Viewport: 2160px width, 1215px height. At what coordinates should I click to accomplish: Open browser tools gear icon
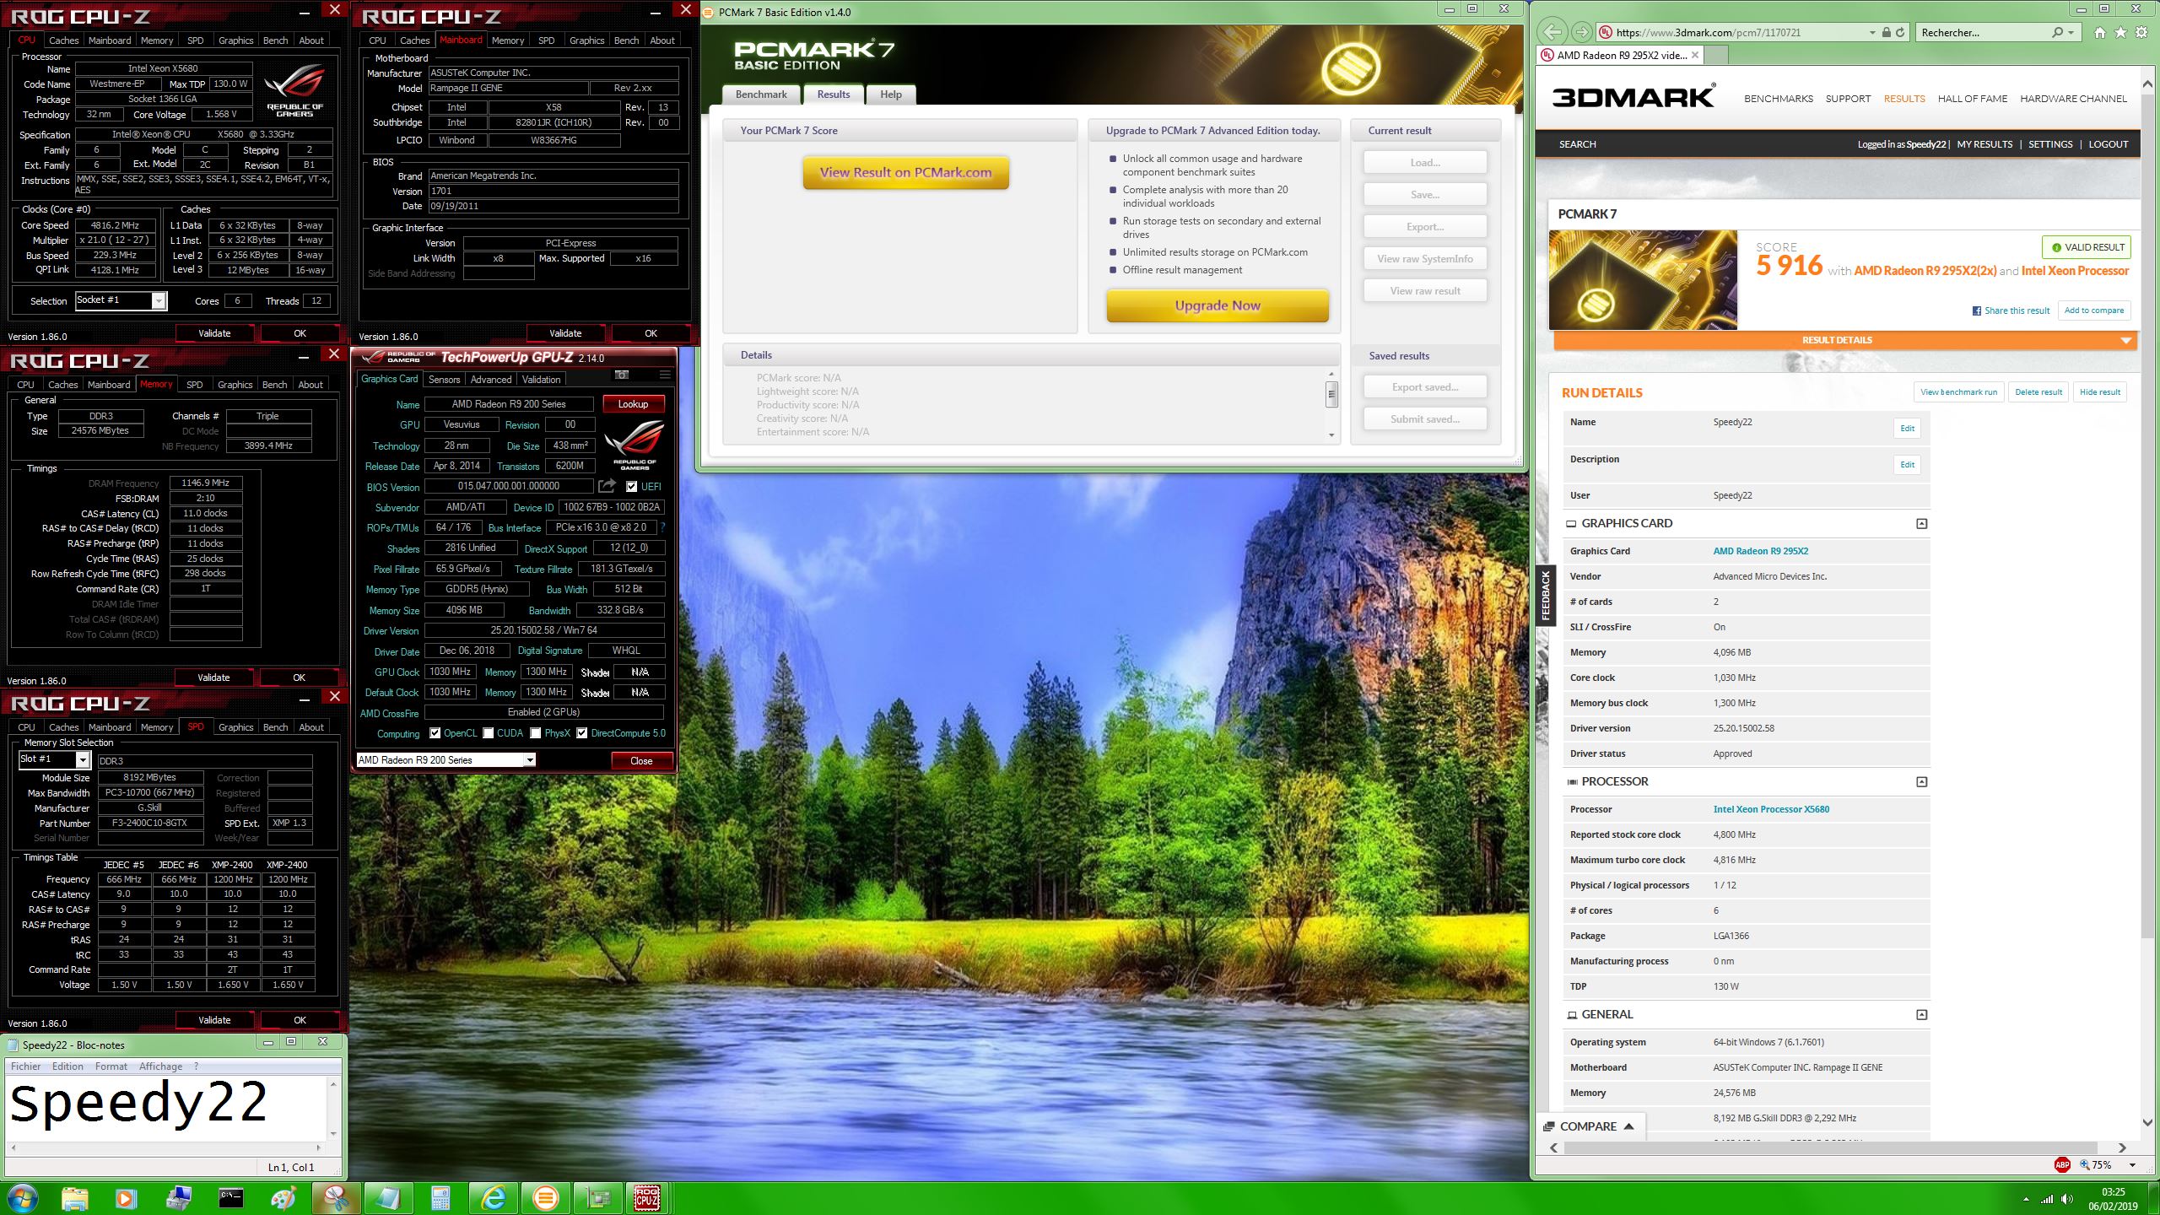[2141, 32]
